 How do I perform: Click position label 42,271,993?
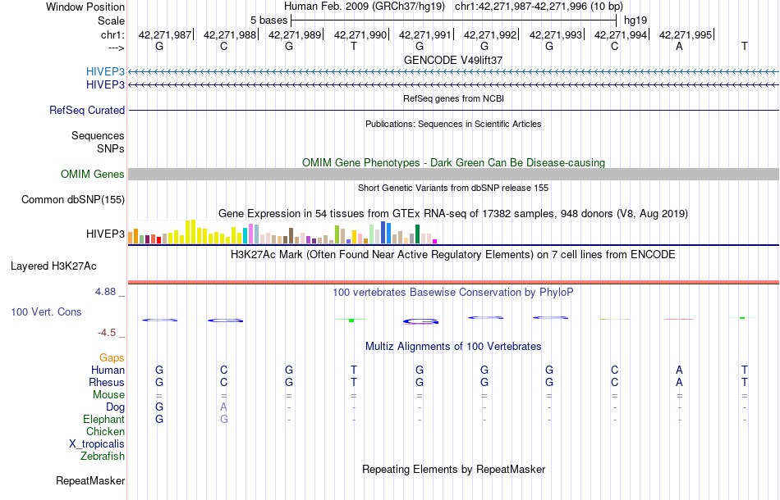[556, 34]
